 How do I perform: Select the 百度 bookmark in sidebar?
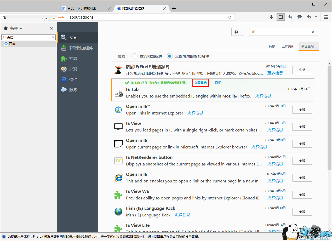pyautogui.click(x=28, y=44)
